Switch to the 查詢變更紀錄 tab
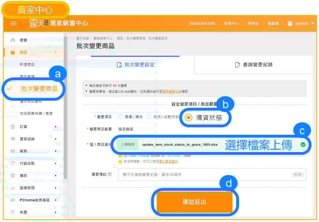The height and width of the screenshot is (222, 319). [x=253, y=65]
